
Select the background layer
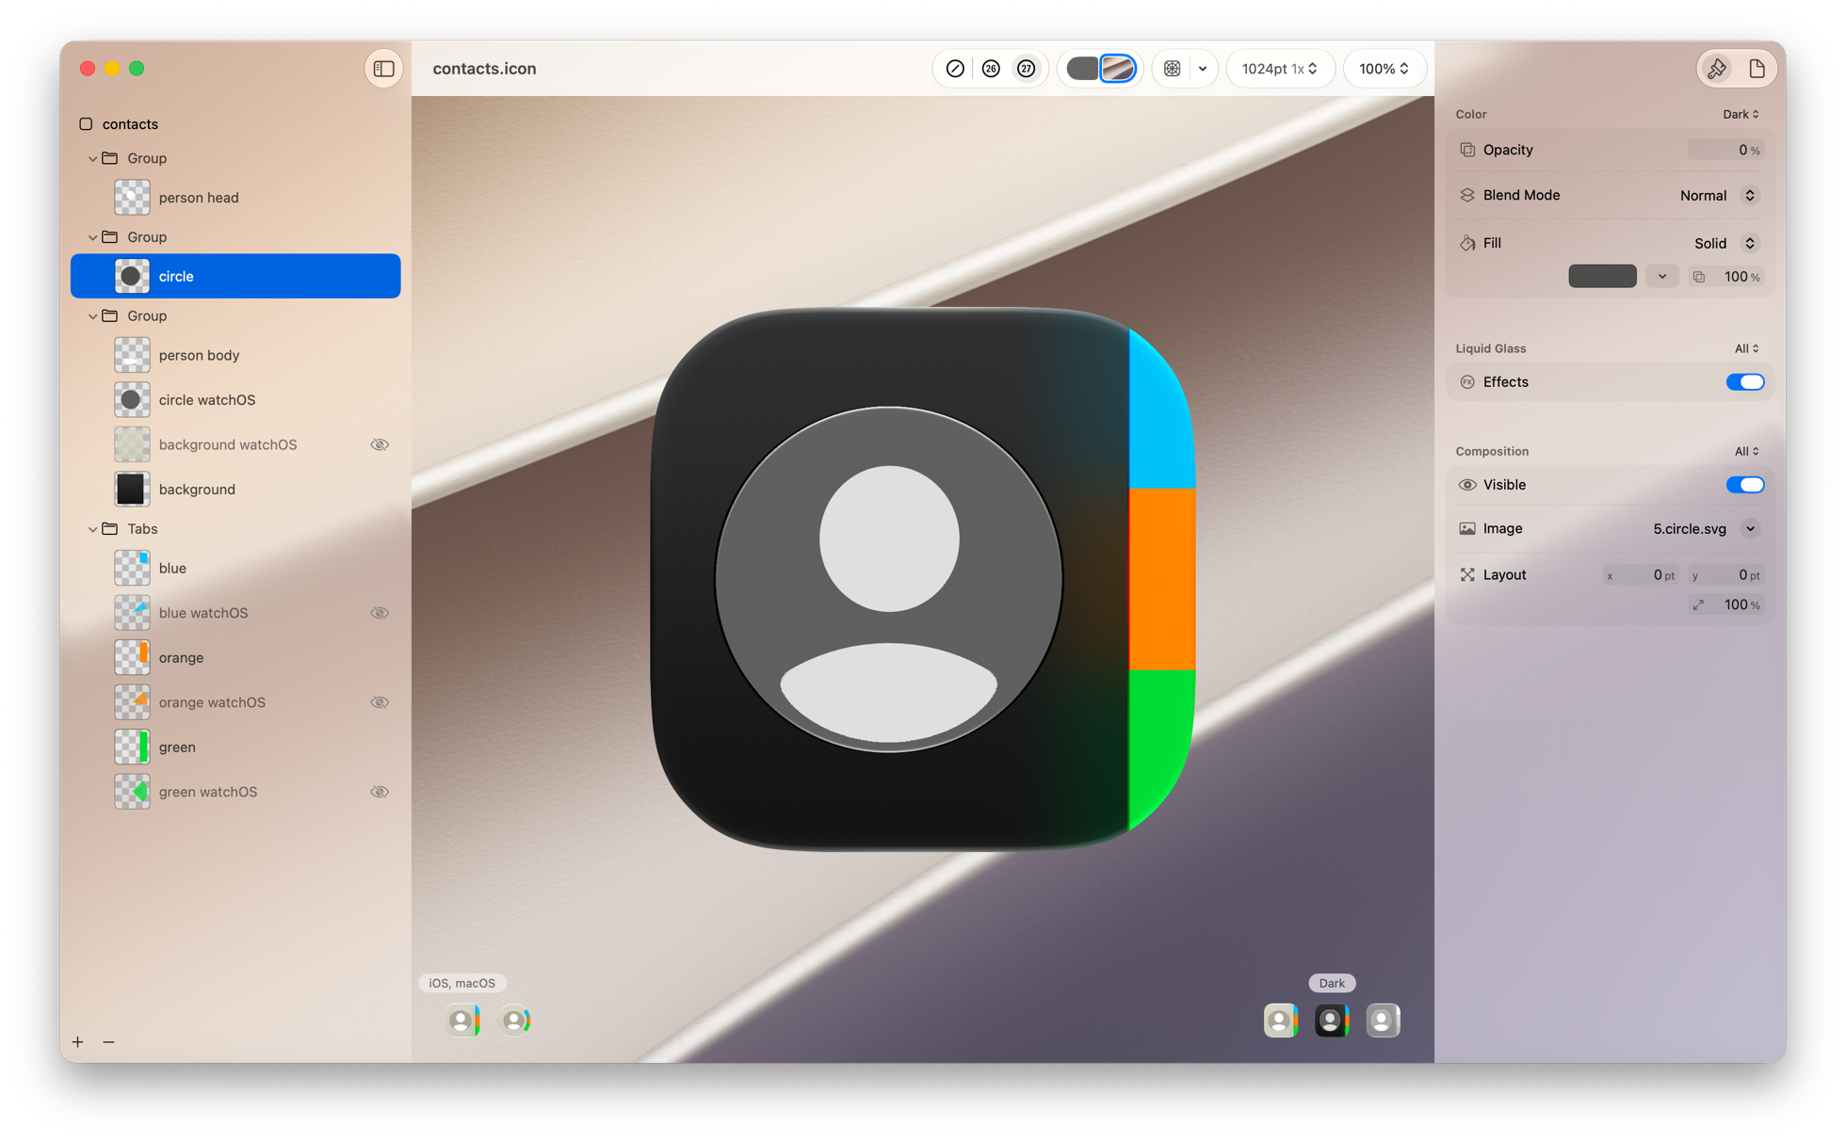tap(235, 490)
